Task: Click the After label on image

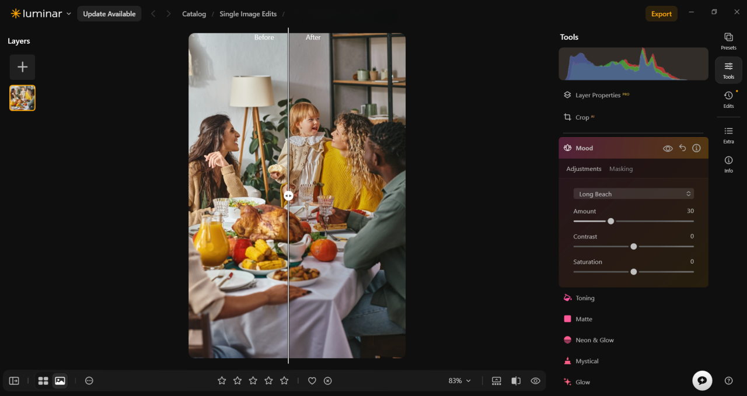Action: [313, 37]
